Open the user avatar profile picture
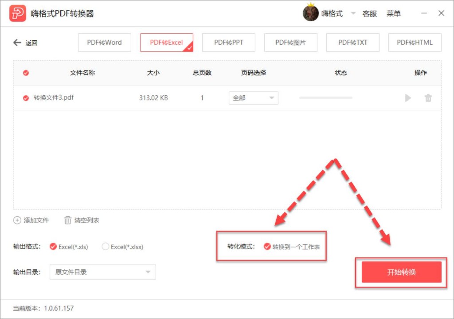The width and height of the screenshot is (454, 319). click(x=311, y=13)
